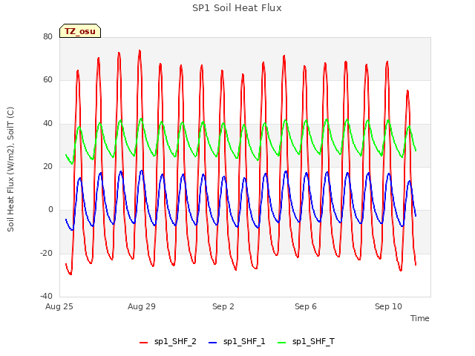The height and width of the screenshot is (356, 475).
Task: Click the Time x-axis label
Action: (419, 318)
